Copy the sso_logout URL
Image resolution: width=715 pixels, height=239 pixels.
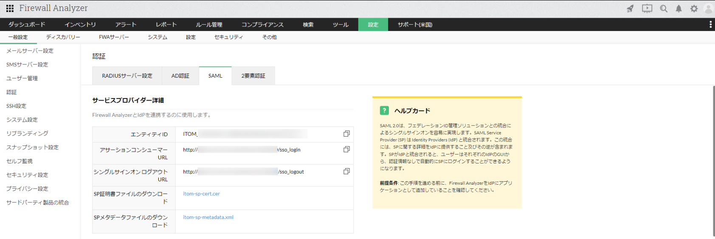tap(346, 172)
